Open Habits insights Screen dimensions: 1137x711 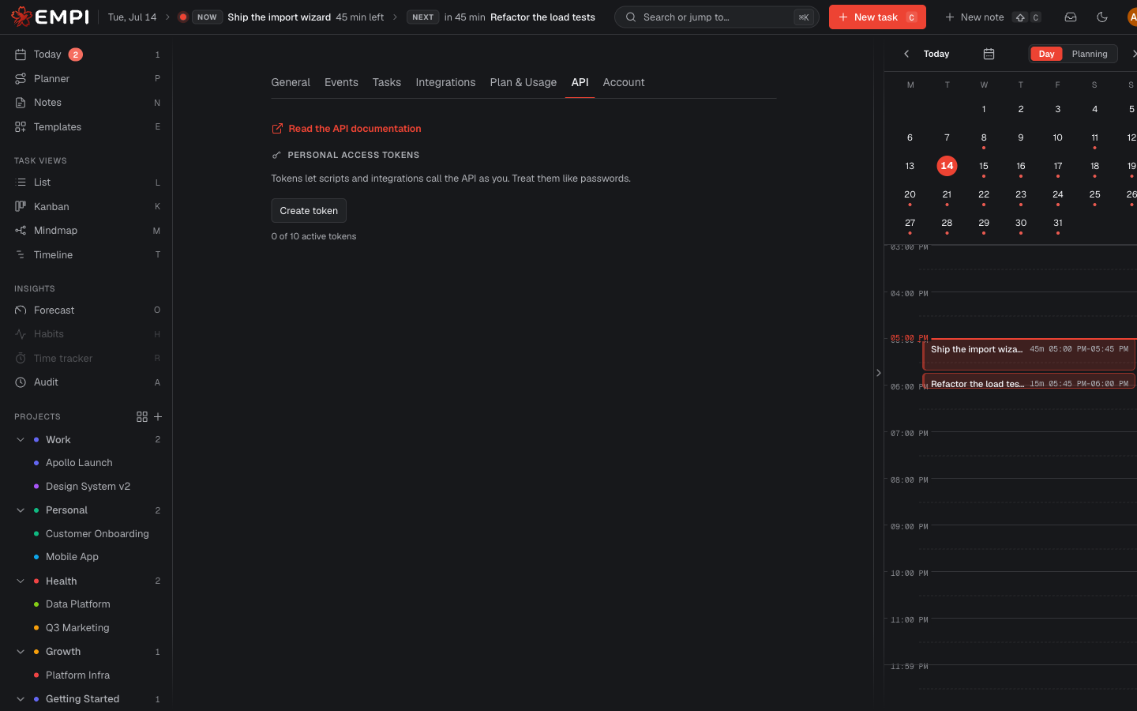[87, 334]
